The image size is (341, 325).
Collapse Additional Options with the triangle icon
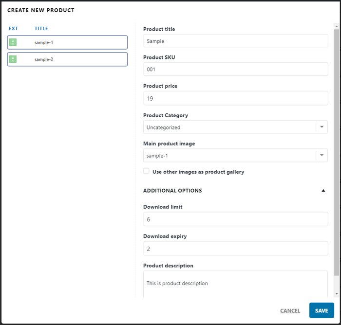pyautogui.click(x=323, y=191)
